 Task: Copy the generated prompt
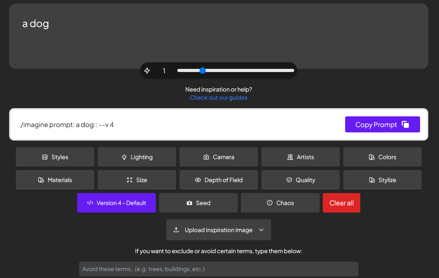383,125
